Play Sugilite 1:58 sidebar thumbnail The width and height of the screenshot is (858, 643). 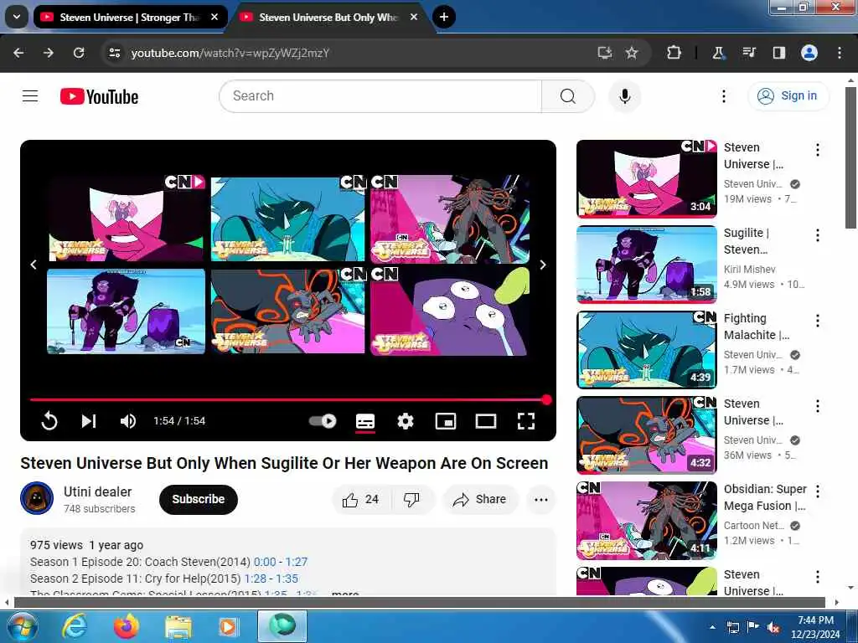coord(646,264)
